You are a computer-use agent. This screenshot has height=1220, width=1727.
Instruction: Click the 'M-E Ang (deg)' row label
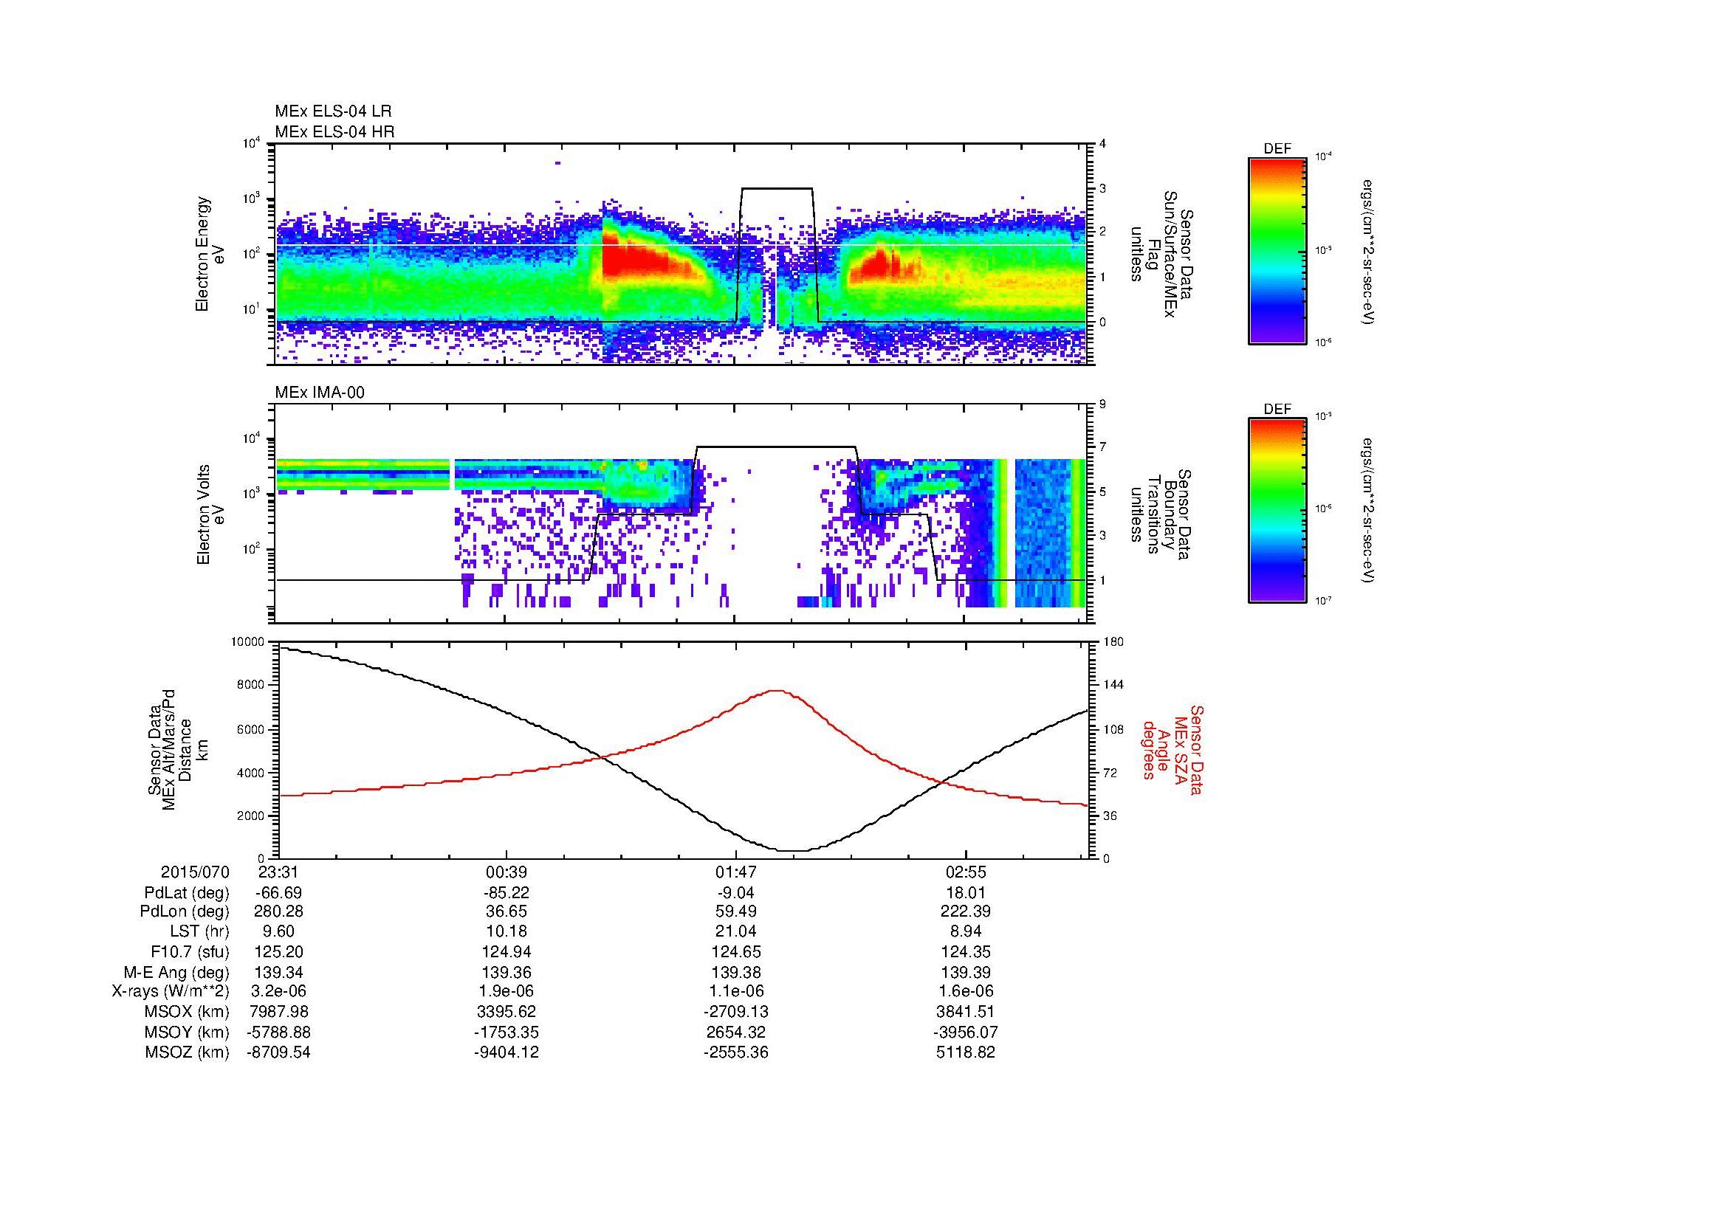coord(177,972)
